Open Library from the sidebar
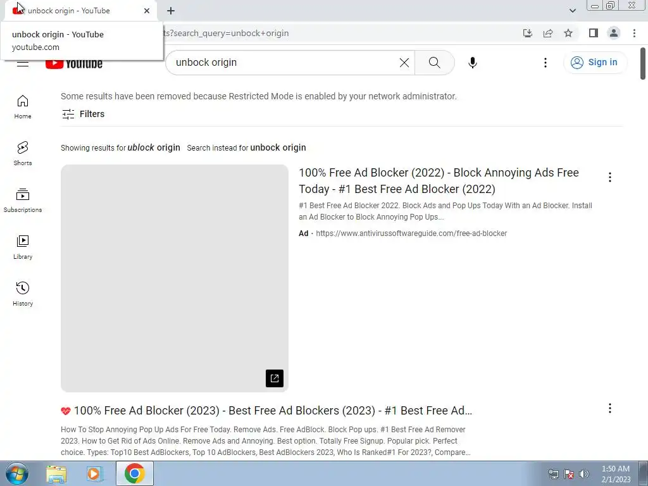The height and width of the screenshot is (486, 648). [23, 247]
